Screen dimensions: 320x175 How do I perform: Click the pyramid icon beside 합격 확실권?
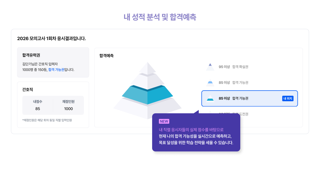click(x=210, y=67)
